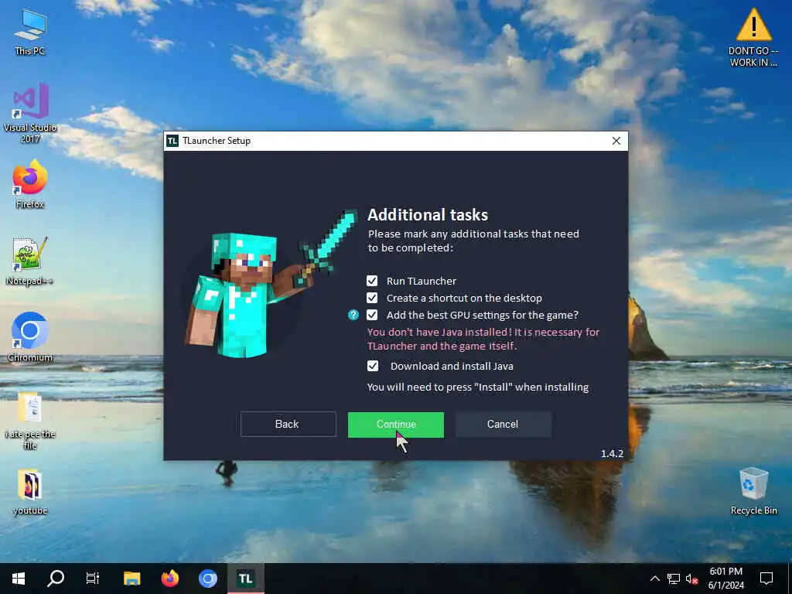Select the 'i ate pee the file' desktop icon

pos(30,420)
